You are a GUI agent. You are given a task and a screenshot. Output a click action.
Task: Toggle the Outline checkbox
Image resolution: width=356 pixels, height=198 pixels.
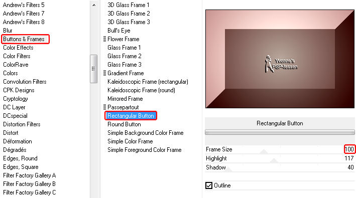click(209, 185)
